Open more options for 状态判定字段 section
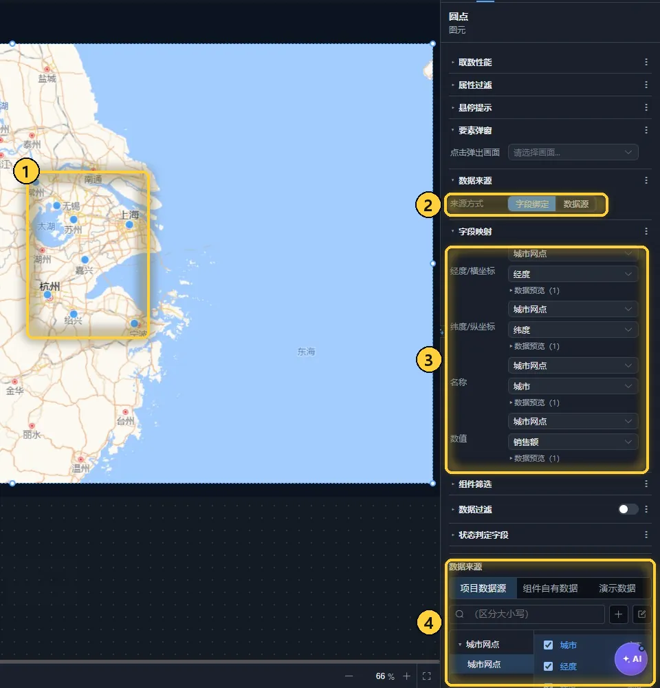 tap(646, 535)
